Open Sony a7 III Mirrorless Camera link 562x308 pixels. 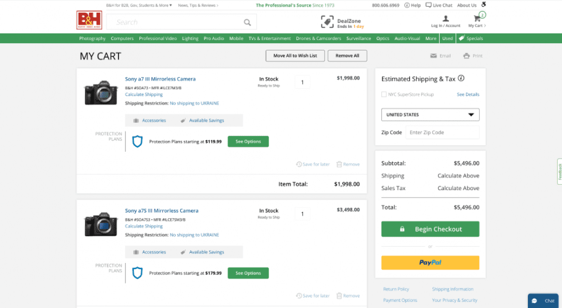pos(160,79)
